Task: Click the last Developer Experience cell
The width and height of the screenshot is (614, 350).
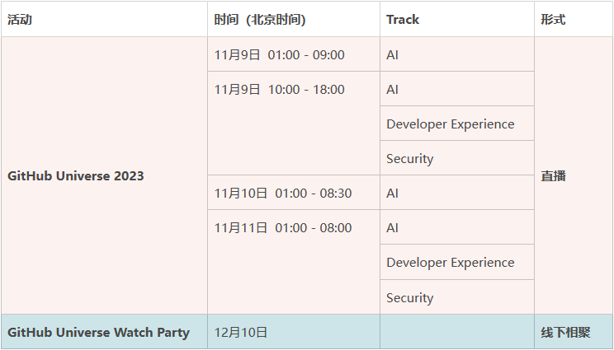Action: click(450, 263)
